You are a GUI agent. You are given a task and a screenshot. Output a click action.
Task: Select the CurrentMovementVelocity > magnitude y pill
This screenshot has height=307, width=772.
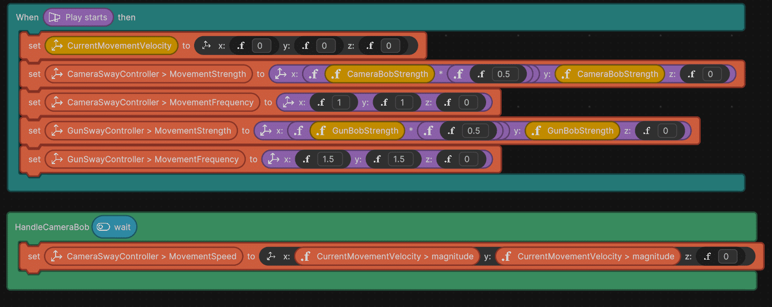[x=595, y=256]
